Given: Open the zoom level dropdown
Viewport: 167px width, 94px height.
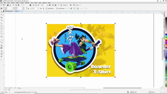Looking at the screenshot, I should [47, 5].
